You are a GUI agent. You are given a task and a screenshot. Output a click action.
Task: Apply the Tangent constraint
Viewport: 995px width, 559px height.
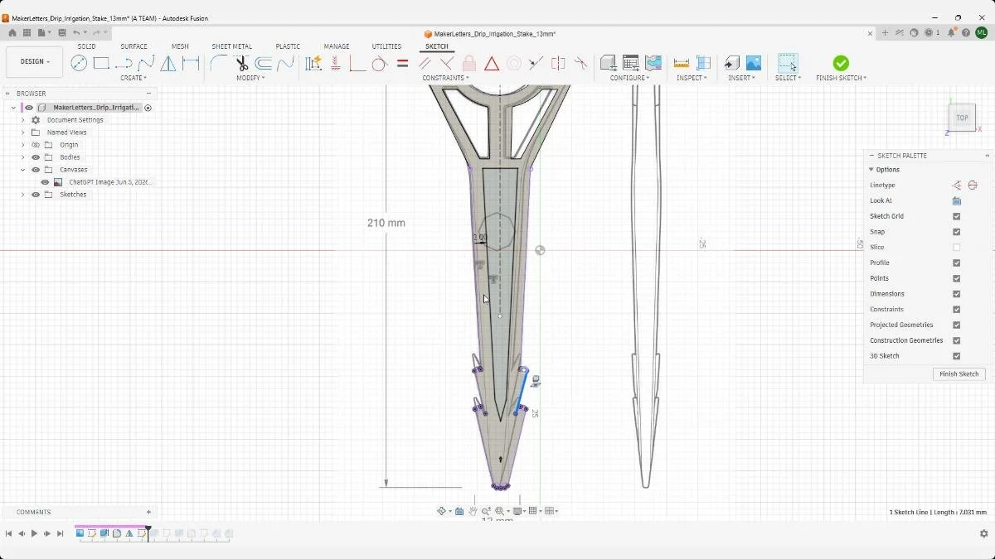click(x=380, y=63)
